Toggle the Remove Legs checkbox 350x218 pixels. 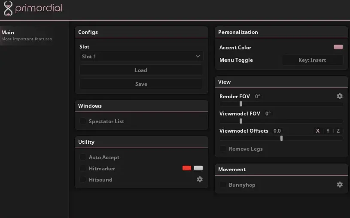(x=223, y=149)
